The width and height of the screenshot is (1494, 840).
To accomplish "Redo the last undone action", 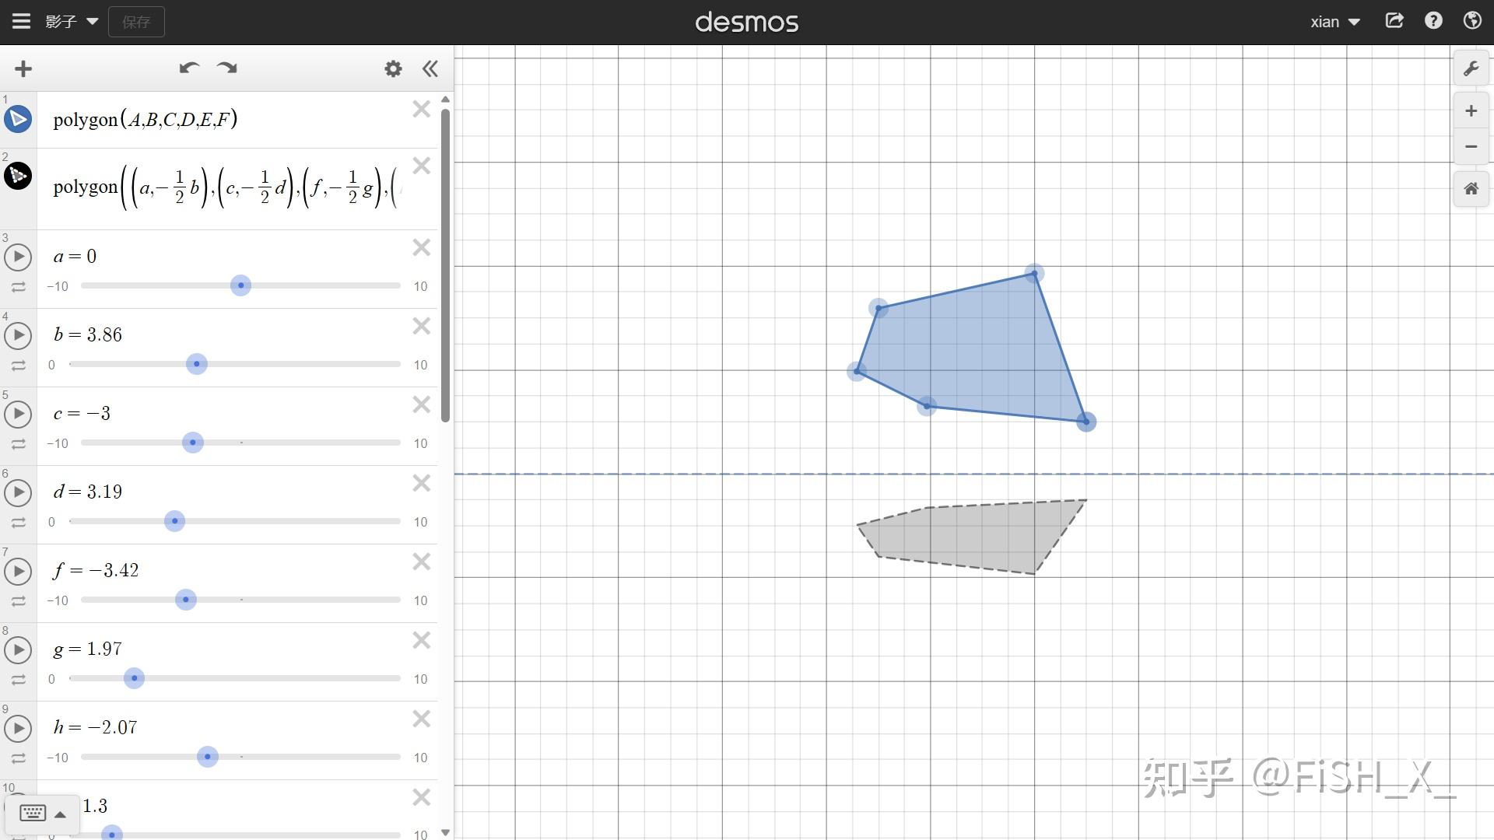I will click(227, 68).
